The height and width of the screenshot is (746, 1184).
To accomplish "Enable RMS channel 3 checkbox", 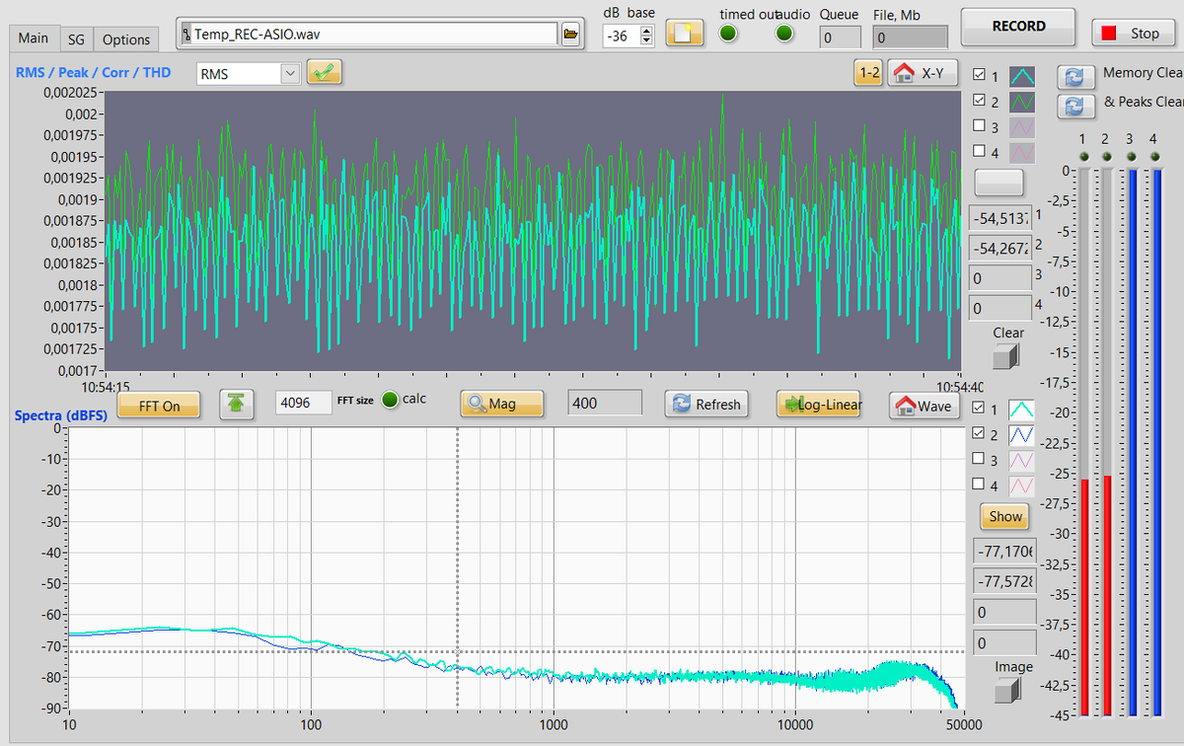I will click(979, 125).
